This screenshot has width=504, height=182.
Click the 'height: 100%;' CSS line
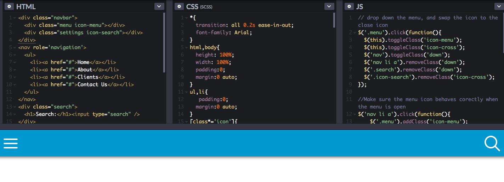click(215, 55)
